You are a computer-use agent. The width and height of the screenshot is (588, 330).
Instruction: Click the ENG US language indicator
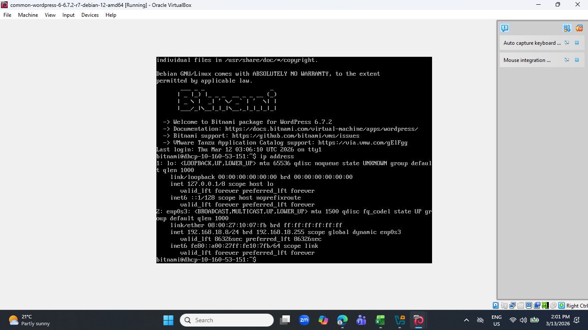pyautogui.click(x=496, y=320)
